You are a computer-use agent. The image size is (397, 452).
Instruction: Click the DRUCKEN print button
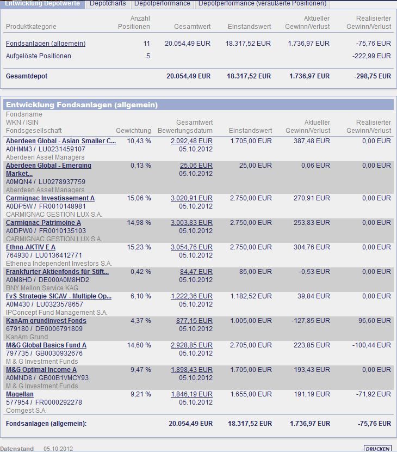tap(377, 449)
